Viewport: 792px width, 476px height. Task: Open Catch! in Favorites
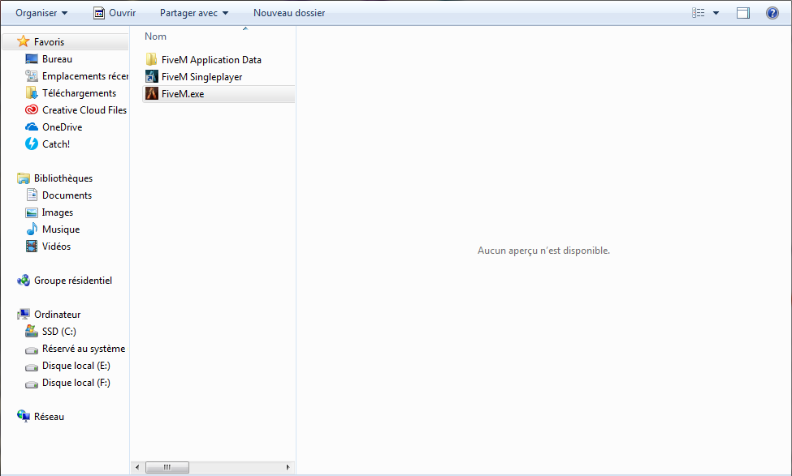(56, 144)
